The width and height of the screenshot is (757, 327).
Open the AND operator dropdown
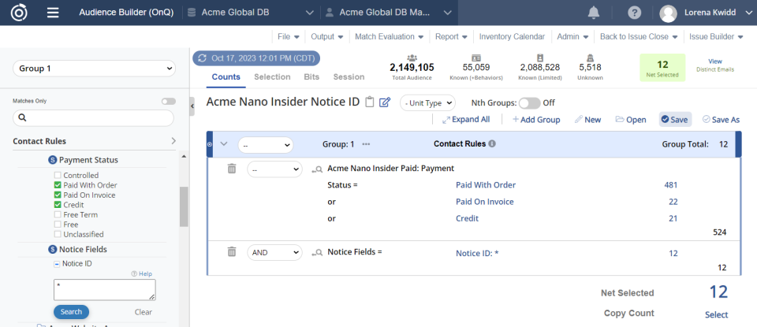click(274, 252)
